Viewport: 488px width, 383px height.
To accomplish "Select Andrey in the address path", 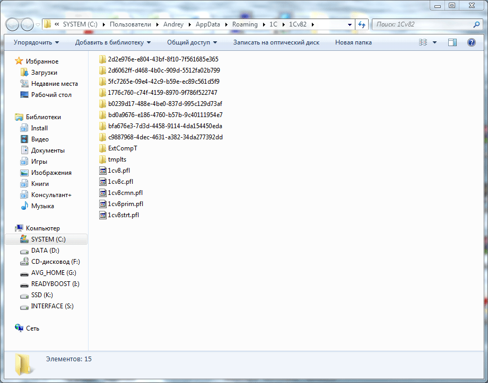I will tap(173, 24).
